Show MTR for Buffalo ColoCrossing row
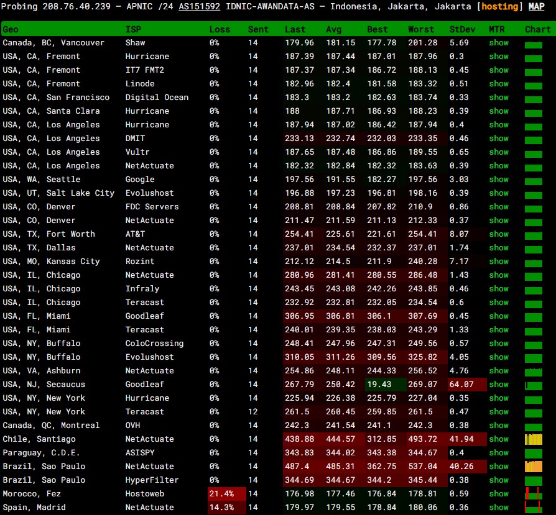The width and height of the screenshot is (556, 515). [499, 343]
